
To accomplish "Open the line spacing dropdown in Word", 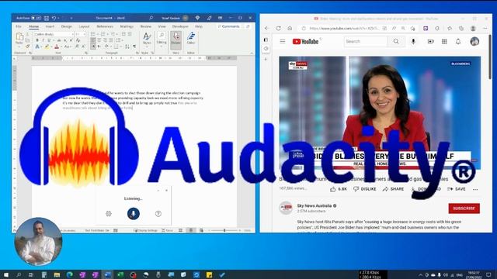I will tap(119, 40).
